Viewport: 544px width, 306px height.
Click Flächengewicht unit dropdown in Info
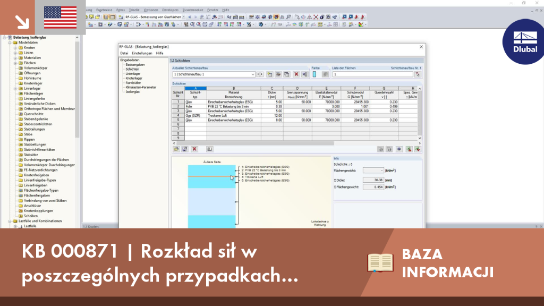pos(373,171)
